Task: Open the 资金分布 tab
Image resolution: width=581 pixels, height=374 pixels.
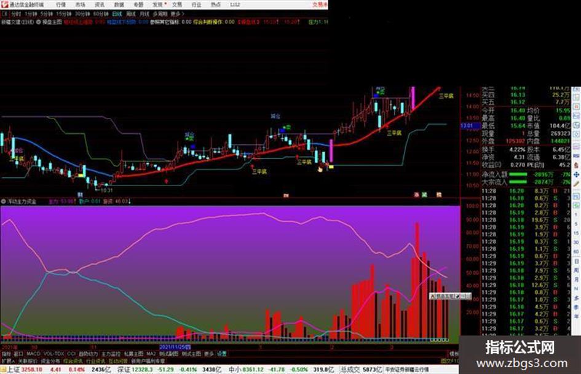Action: 50,361
